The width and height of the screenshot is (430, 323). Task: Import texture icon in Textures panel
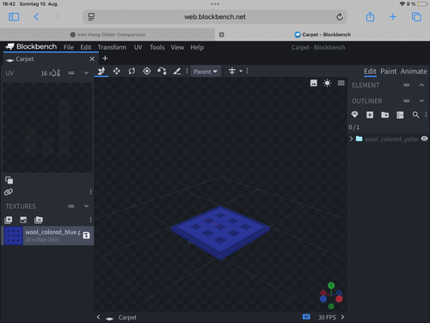click(9, 220)
